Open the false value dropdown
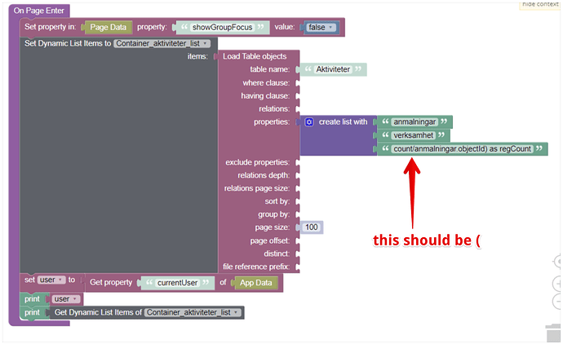563x344 pixels. coord(321,27)
